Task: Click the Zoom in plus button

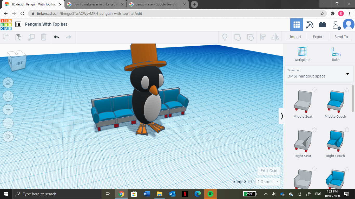Action: [8, 110]
